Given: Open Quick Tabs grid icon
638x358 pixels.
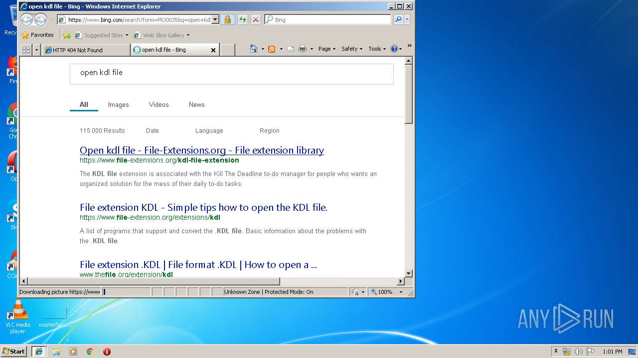Looking at the screenshot, I should [26, 50].
